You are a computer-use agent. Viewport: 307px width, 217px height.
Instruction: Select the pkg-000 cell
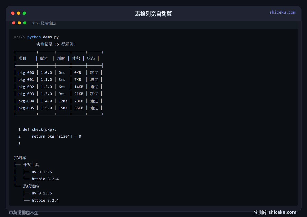coord(26,73)
